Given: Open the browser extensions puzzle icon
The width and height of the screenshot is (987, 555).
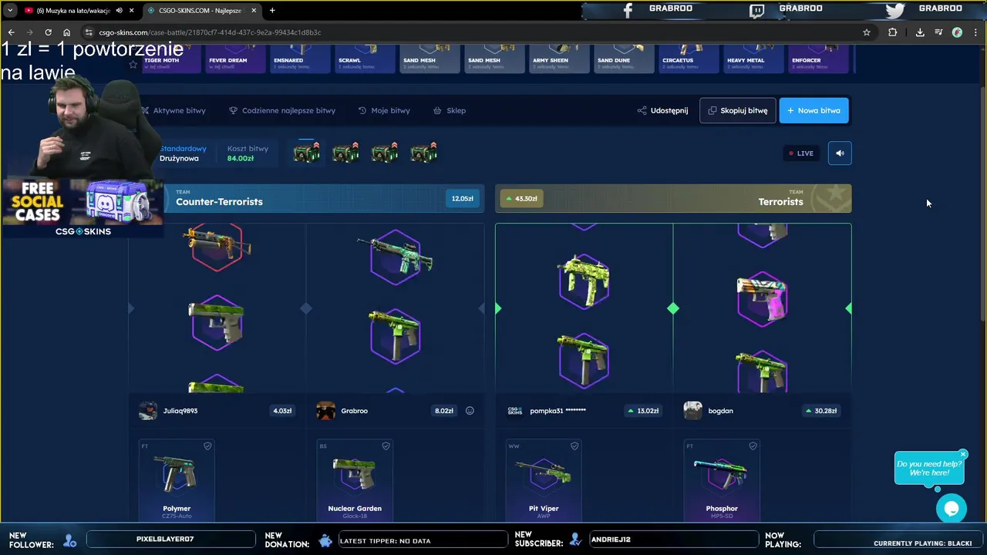Looking at the screenshot, I should tap(892, 32).
